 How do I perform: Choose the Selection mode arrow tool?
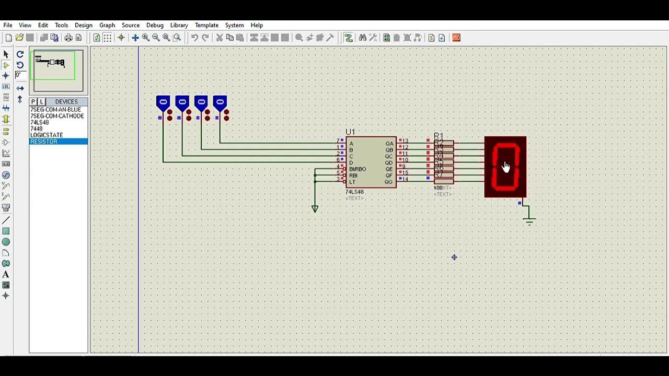6,54
